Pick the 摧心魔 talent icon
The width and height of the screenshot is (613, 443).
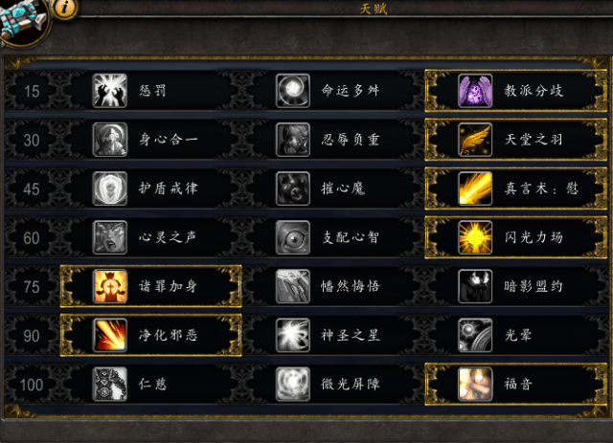[293, 188]
